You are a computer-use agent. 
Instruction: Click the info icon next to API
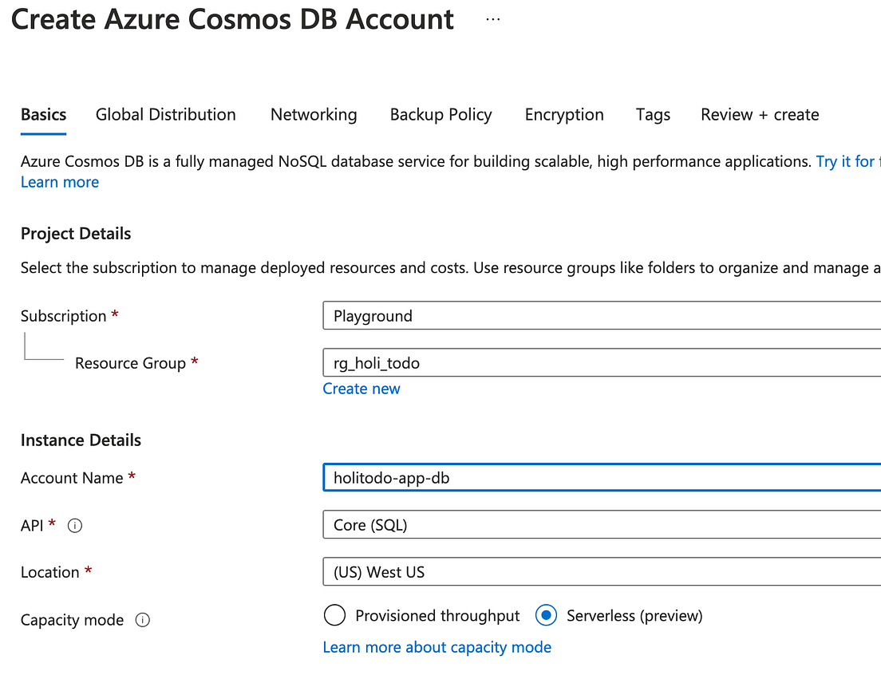coord(75,526)
